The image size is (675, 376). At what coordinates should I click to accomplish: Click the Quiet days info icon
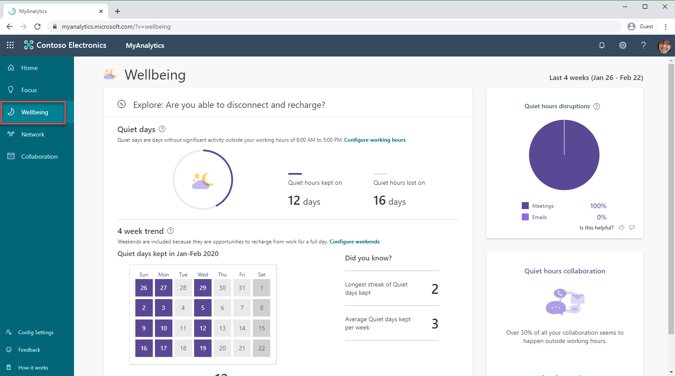(162, 129)
